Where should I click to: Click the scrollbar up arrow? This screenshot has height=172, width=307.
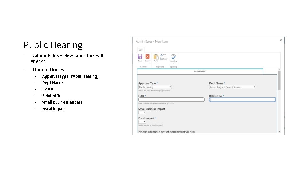pyautogui.click(x=279, y=70)
